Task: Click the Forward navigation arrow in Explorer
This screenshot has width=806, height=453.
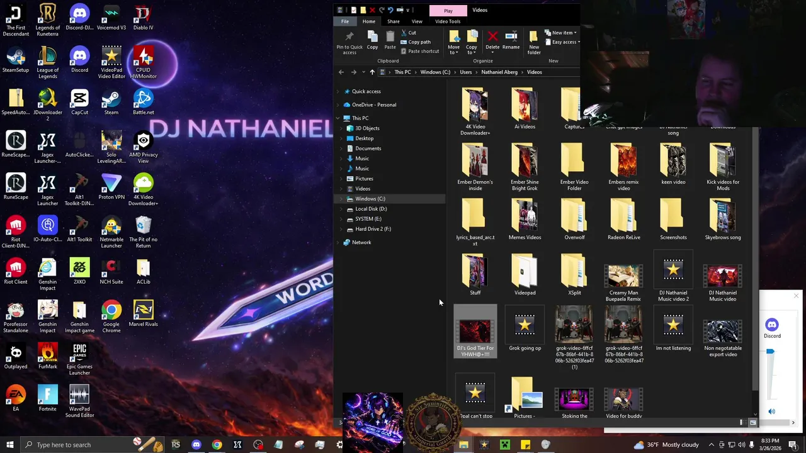Action: [353, 72]
